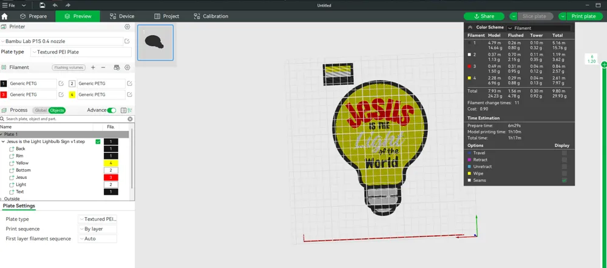Edit filament 4 Generic PETG preset
Viewport: 607px width, 268px height.
coord(130,95)
